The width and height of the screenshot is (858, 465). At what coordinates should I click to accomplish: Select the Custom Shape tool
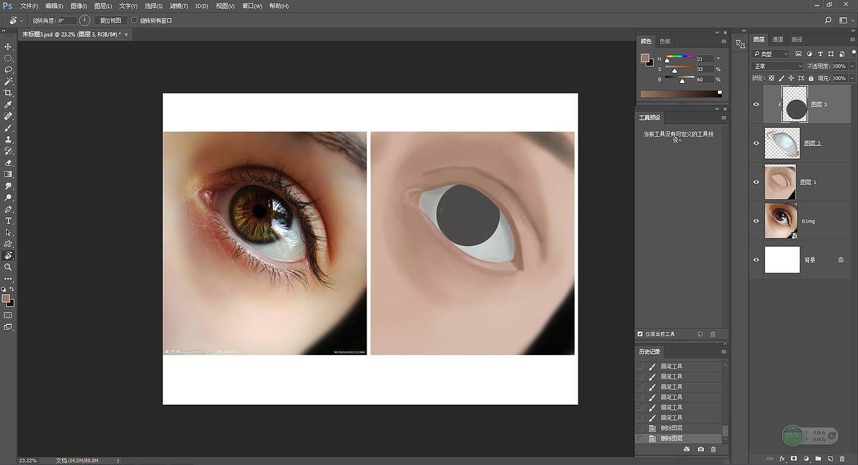click(x=9, y=244)
